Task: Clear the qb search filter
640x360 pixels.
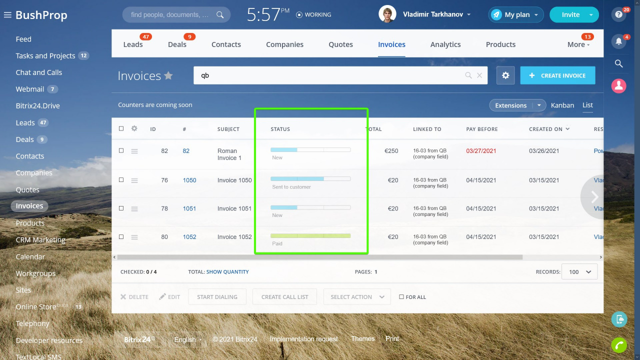Action: point(479,75)
